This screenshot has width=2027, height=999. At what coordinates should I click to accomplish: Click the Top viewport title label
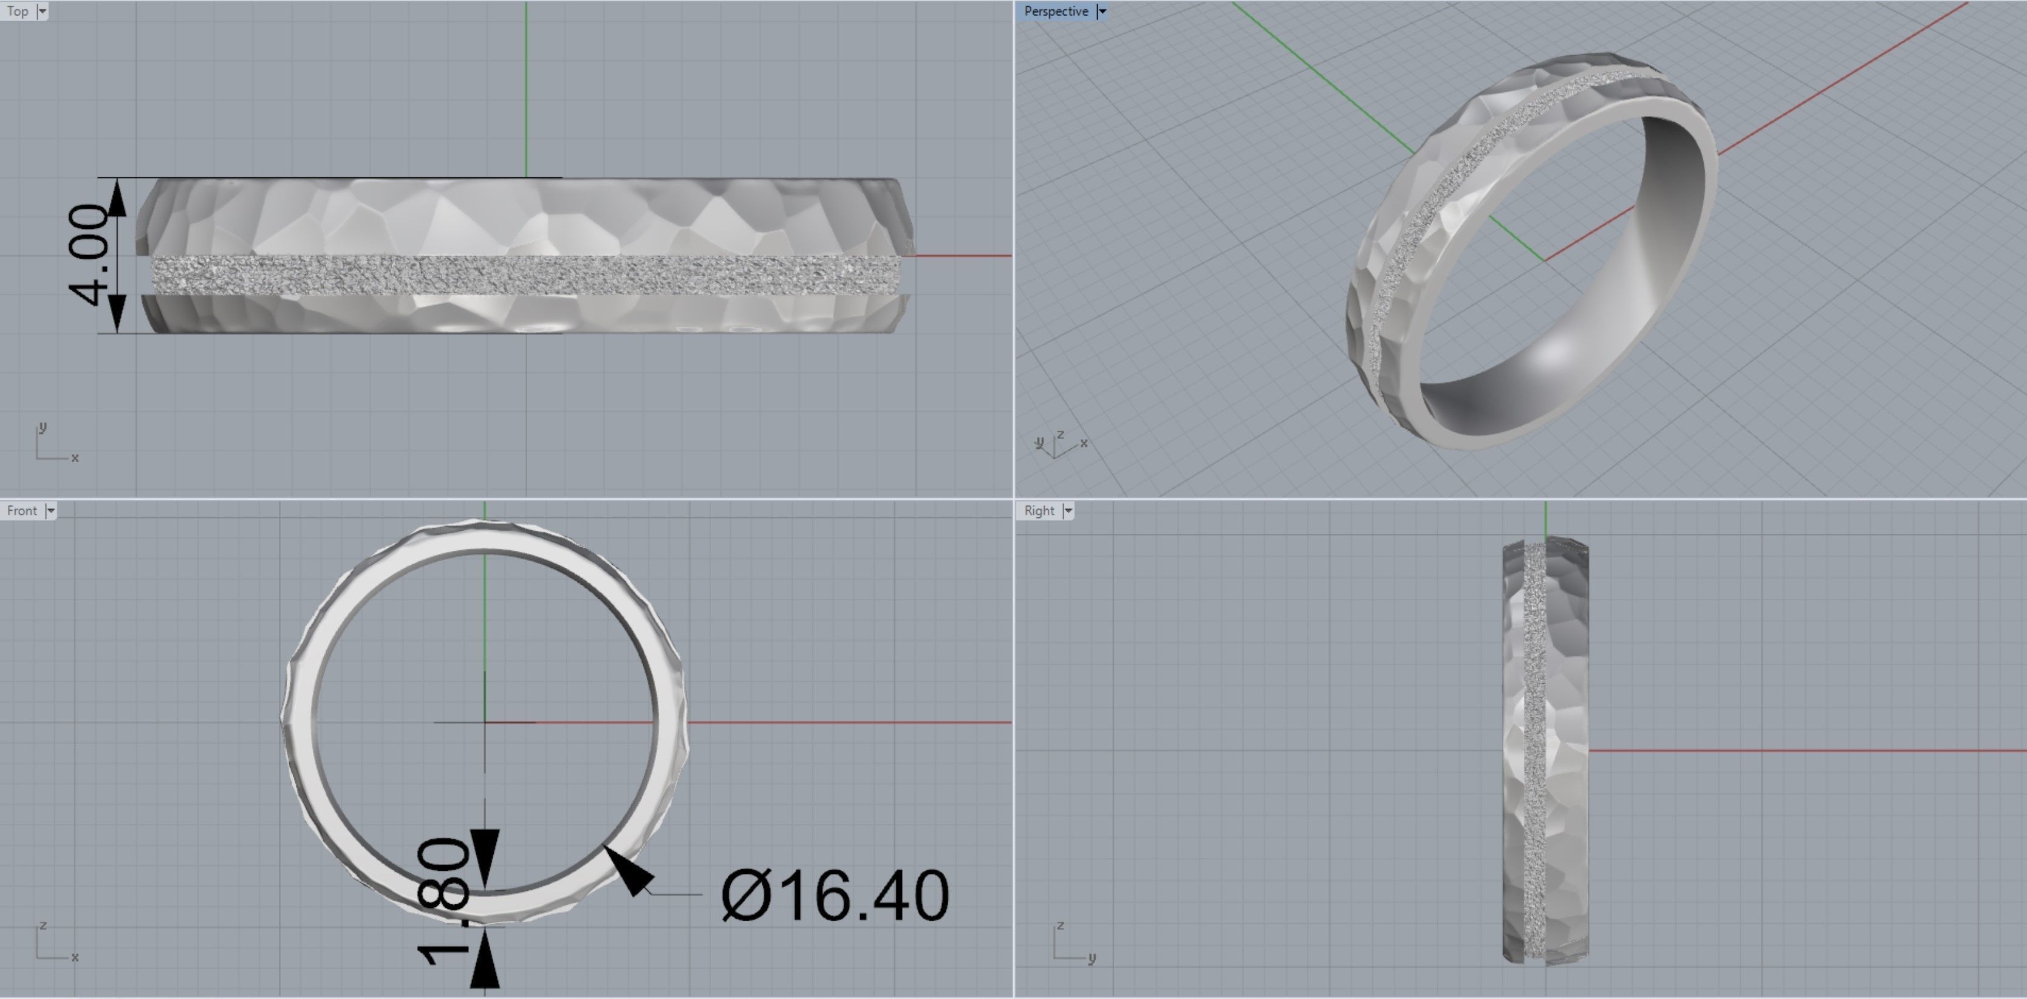pos(17,11)
